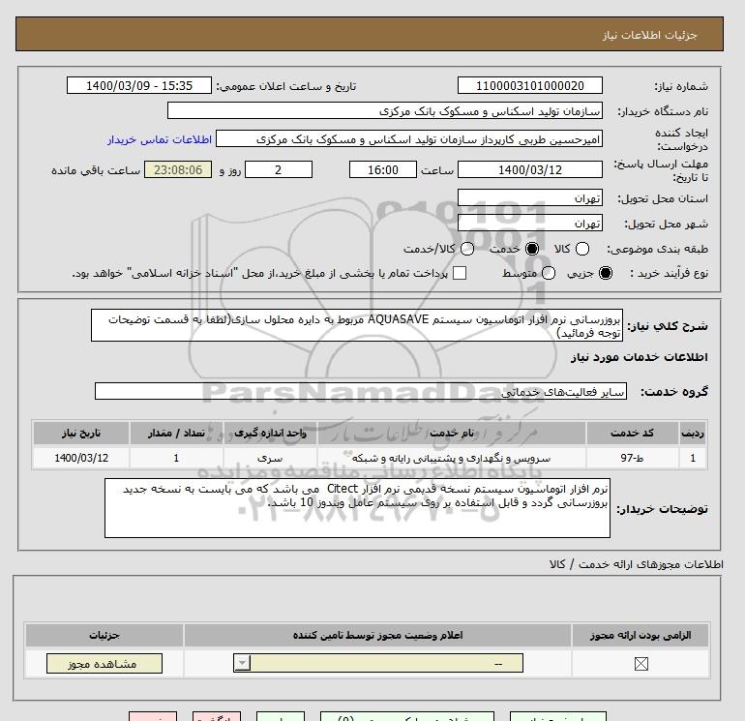The width and height of the screenshot is (745, 721).
Task: Click the تاریخ نیاز column header
Action: tap(81, 433)
